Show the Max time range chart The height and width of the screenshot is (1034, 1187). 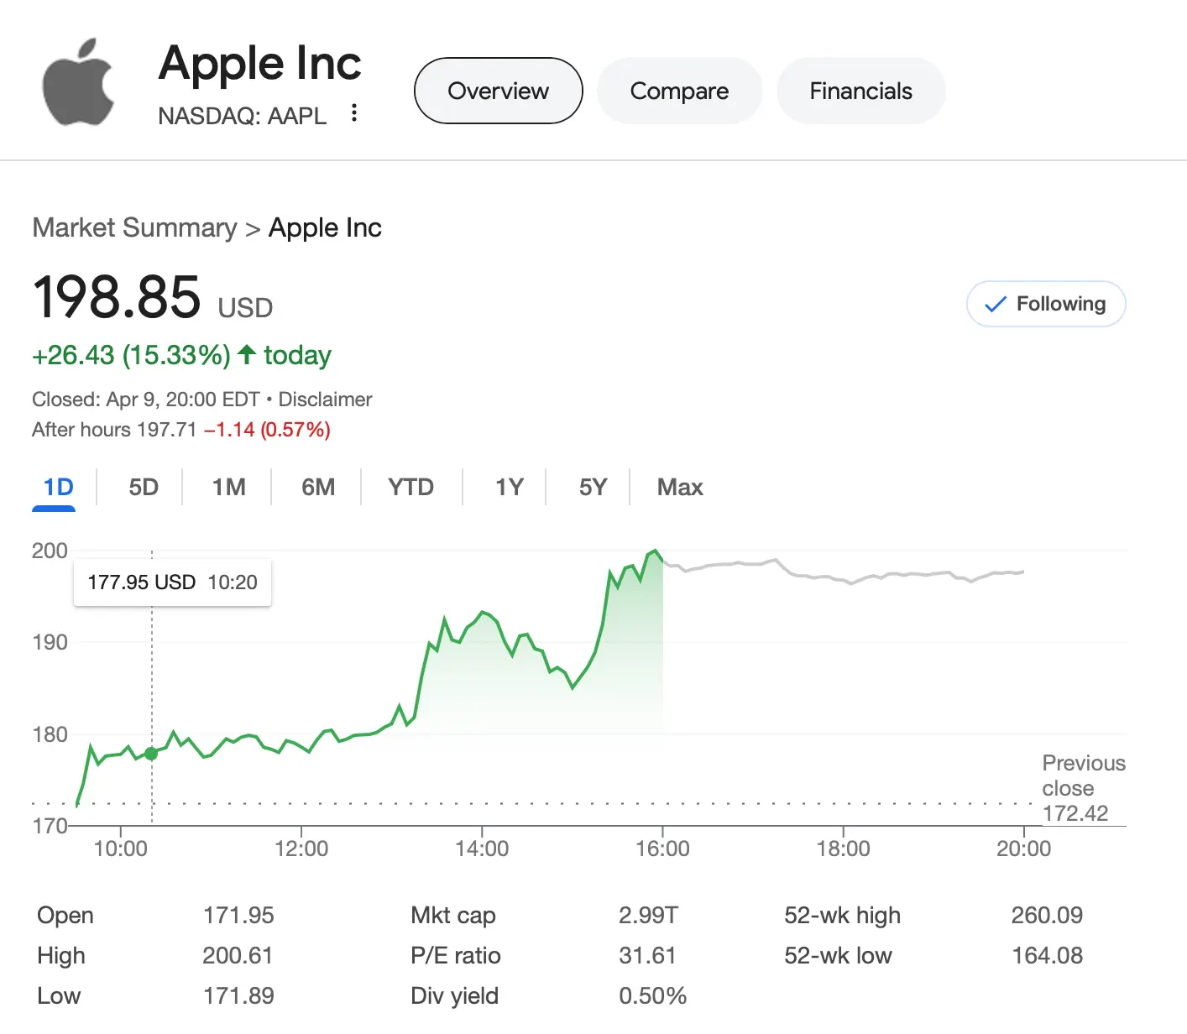[x=680, y=488]
